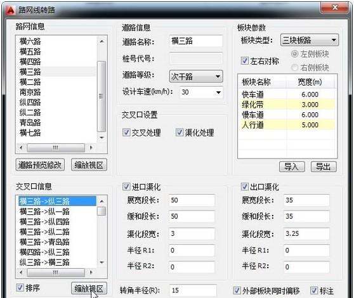Screen dimensions: 354x298
Task: Edit 进口渠化 半径 R1 field
Action: pyautogui.click(x=192, y=250)
